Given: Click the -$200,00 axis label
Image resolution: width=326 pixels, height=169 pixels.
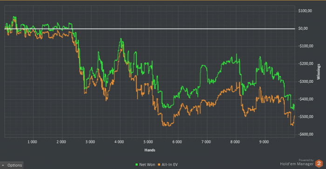Looking at the screenshot, I should pyautogui.click(x=306, y=64).
